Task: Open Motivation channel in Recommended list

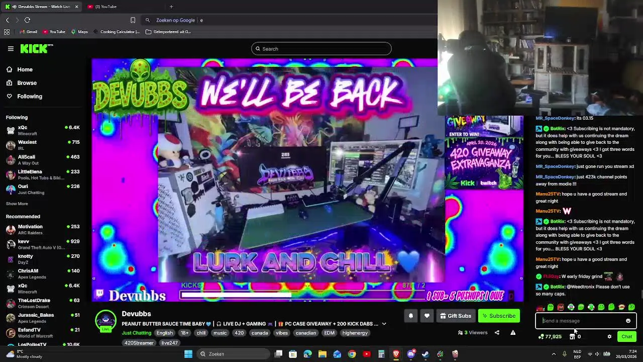Action: click(x=43, y=230)
